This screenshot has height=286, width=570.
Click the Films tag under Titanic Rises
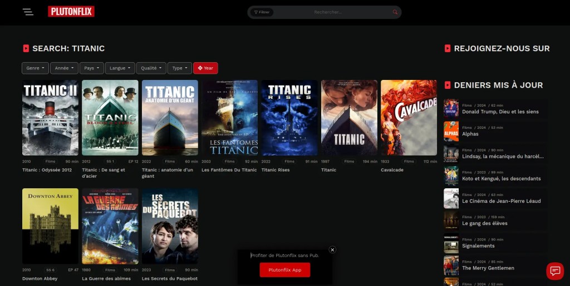pos(289,162)
